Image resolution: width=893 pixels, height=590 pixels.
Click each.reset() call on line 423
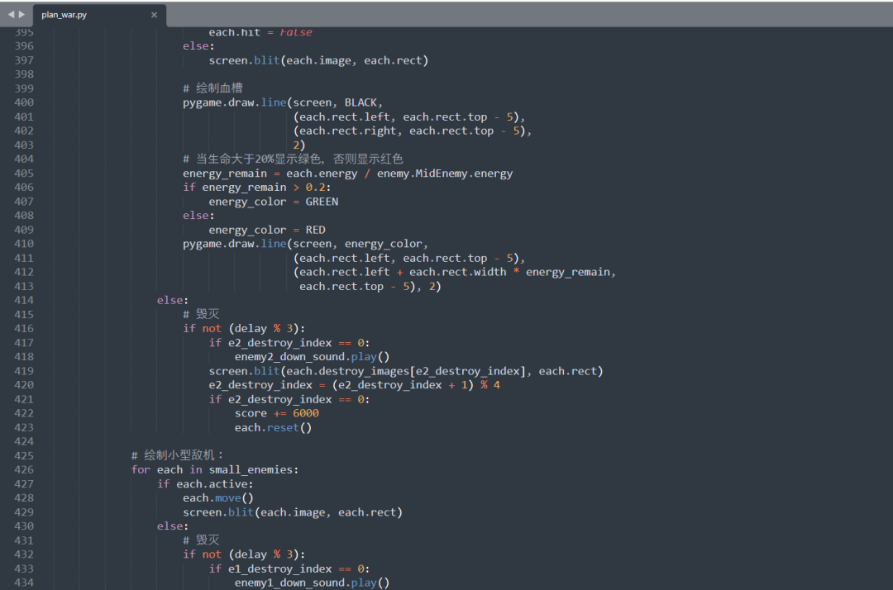[273, 426]
